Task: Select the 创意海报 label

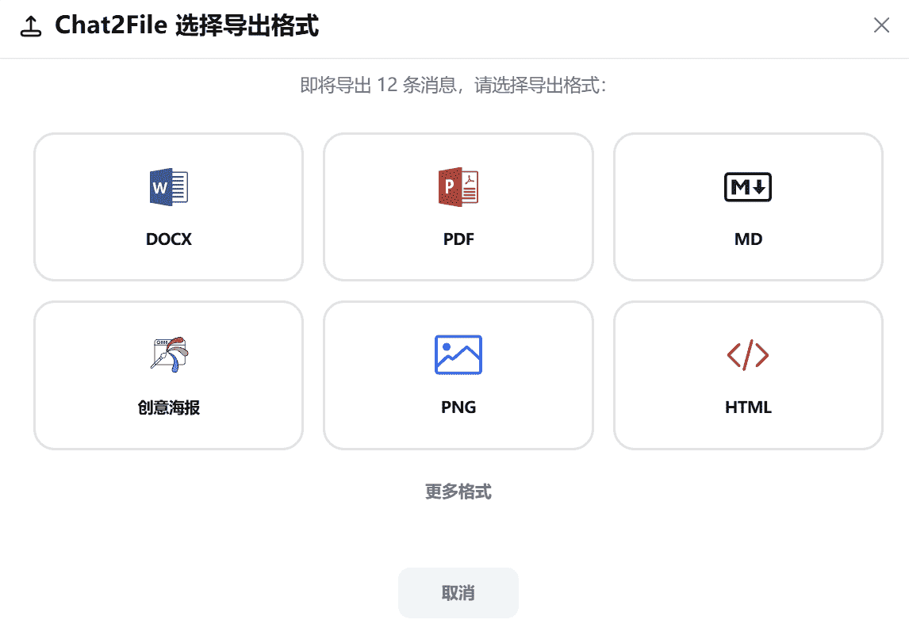Action: point(169,407)
